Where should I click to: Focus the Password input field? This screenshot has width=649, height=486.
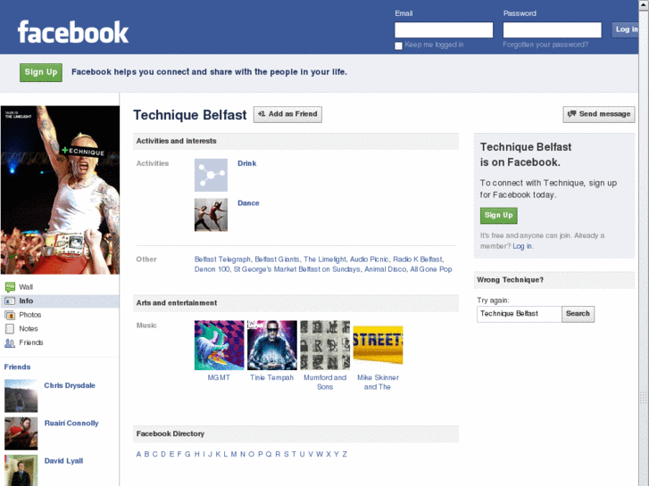coord(553,30)
